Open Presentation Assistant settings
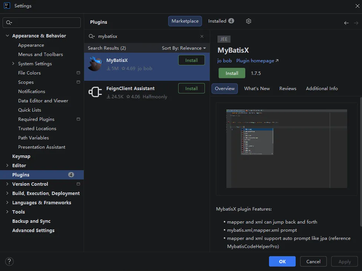This screenshot has width=362, height=271. [41, 147]
